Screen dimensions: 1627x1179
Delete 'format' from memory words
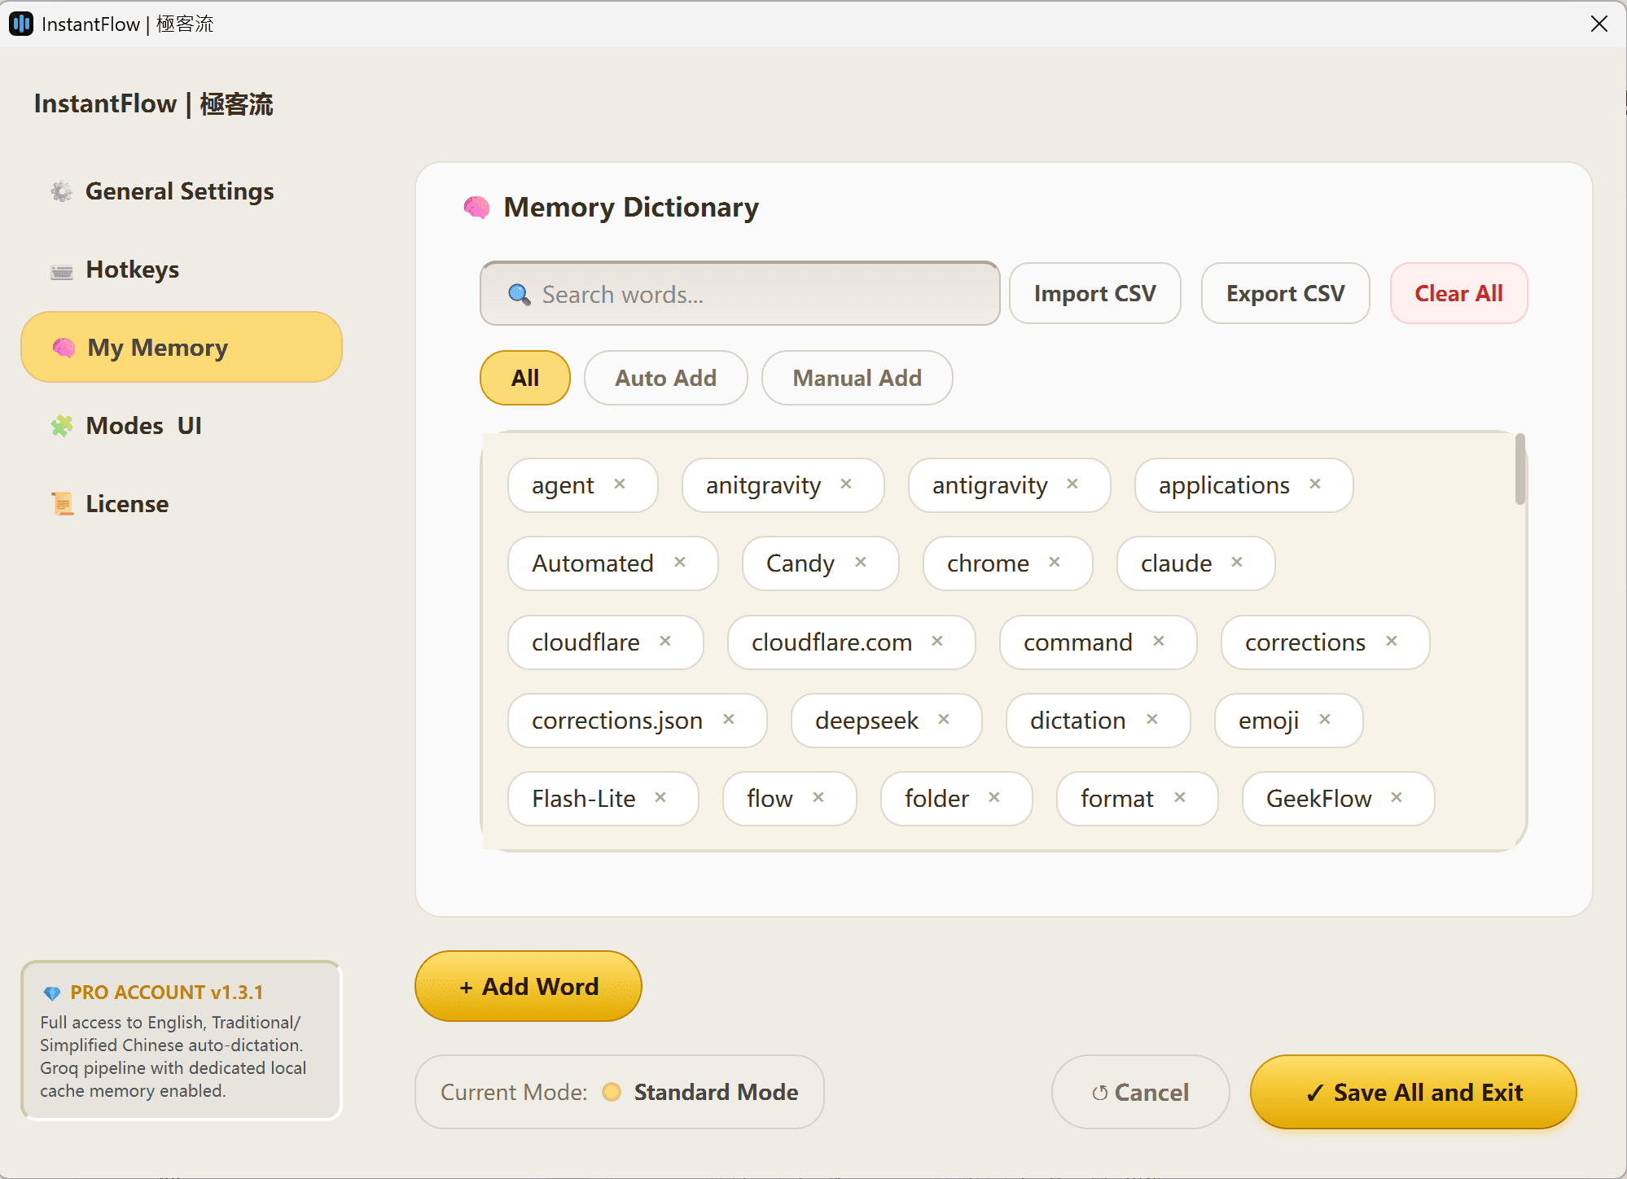click(1180, 798)
